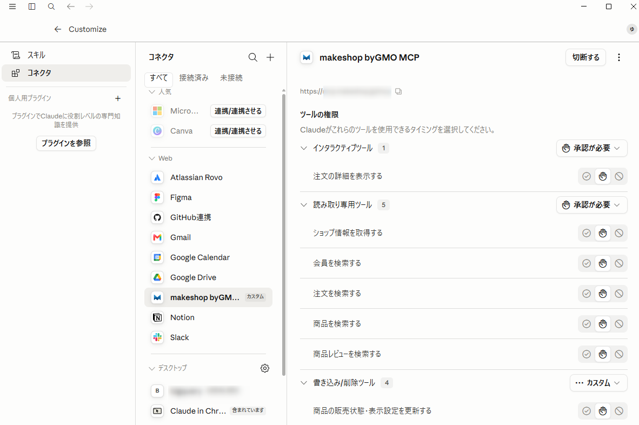Open スキル in the sidebar
The image size is (639, 425).
click(x=66, y=55)
